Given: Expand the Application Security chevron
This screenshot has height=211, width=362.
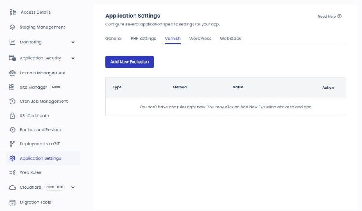Looking at the screenshot, I should pos(73,58).
